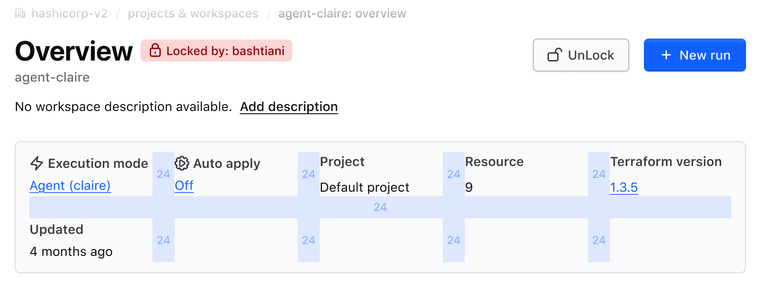This screenshot has width=768, height=288.
Task: Click the 4 months ago updated value
Action: 71,252
